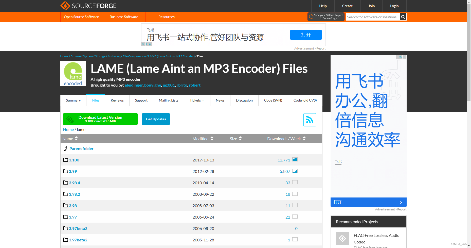The image size is (471, 248).
Task: Select the Files tab
Action: [x=96, y=100]
